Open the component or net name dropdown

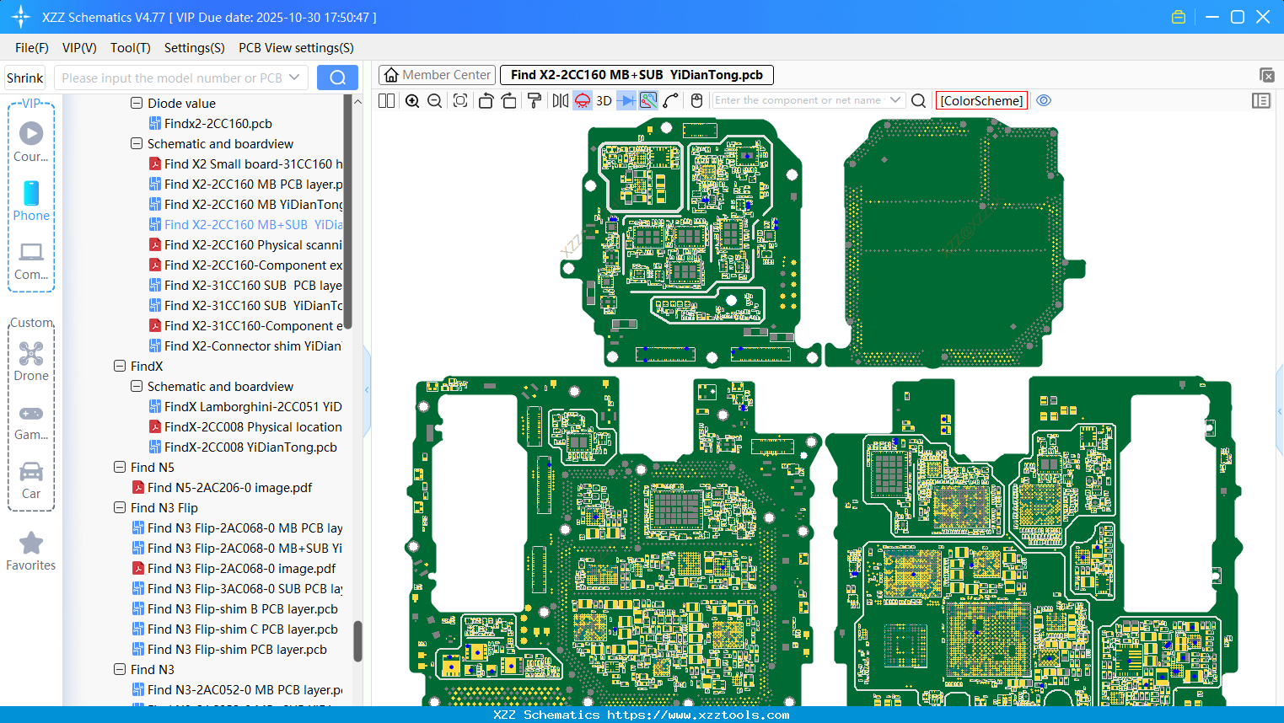(x=895, y=100)
